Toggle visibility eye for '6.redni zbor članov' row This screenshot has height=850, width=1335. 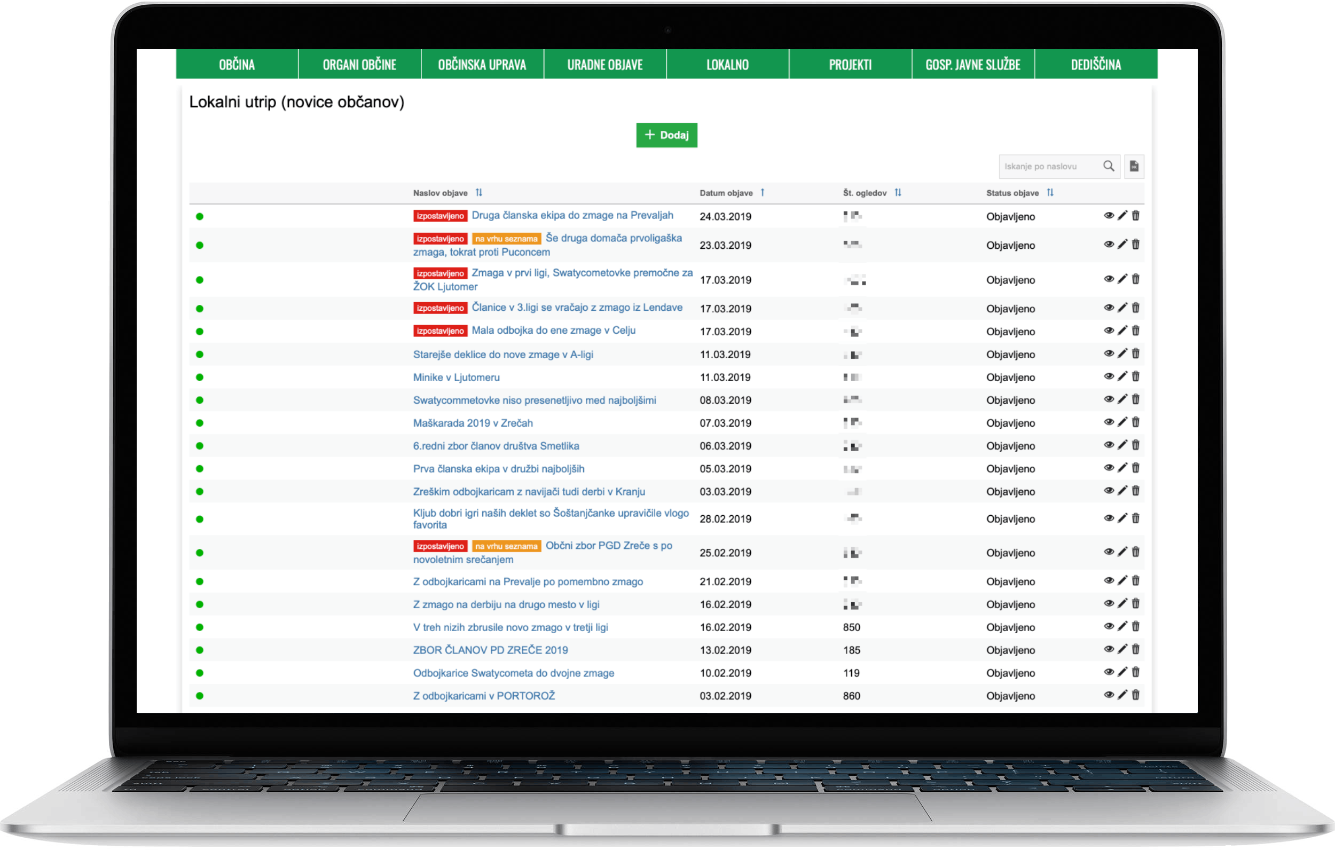pyautogui.click(x=1108, y=445)
